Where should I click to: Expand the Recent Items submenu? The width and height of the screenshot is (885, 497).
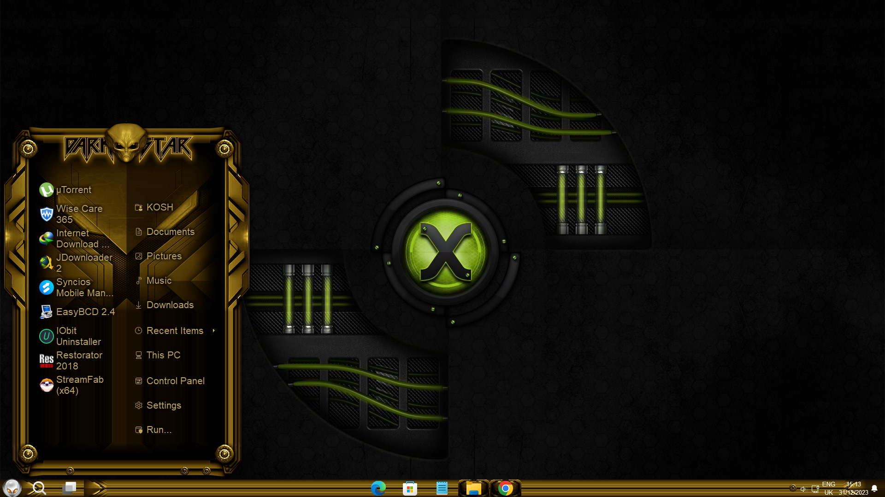tap(175, 330)
